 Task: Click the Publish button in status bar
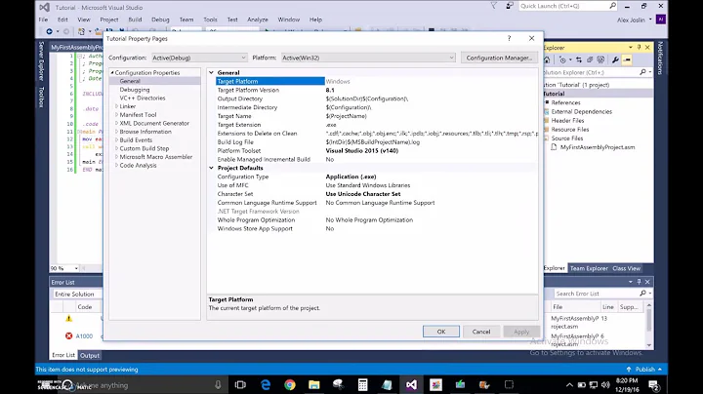click(x=645, y=370)
